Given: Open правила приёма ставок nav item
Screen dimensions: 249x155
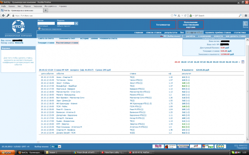Looking at the screenshot, I should (218, 33).
